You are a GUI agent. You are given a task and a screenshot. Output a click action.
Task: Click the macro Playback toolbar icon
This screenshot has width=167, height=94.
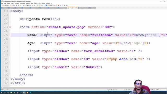pos(63,5)
